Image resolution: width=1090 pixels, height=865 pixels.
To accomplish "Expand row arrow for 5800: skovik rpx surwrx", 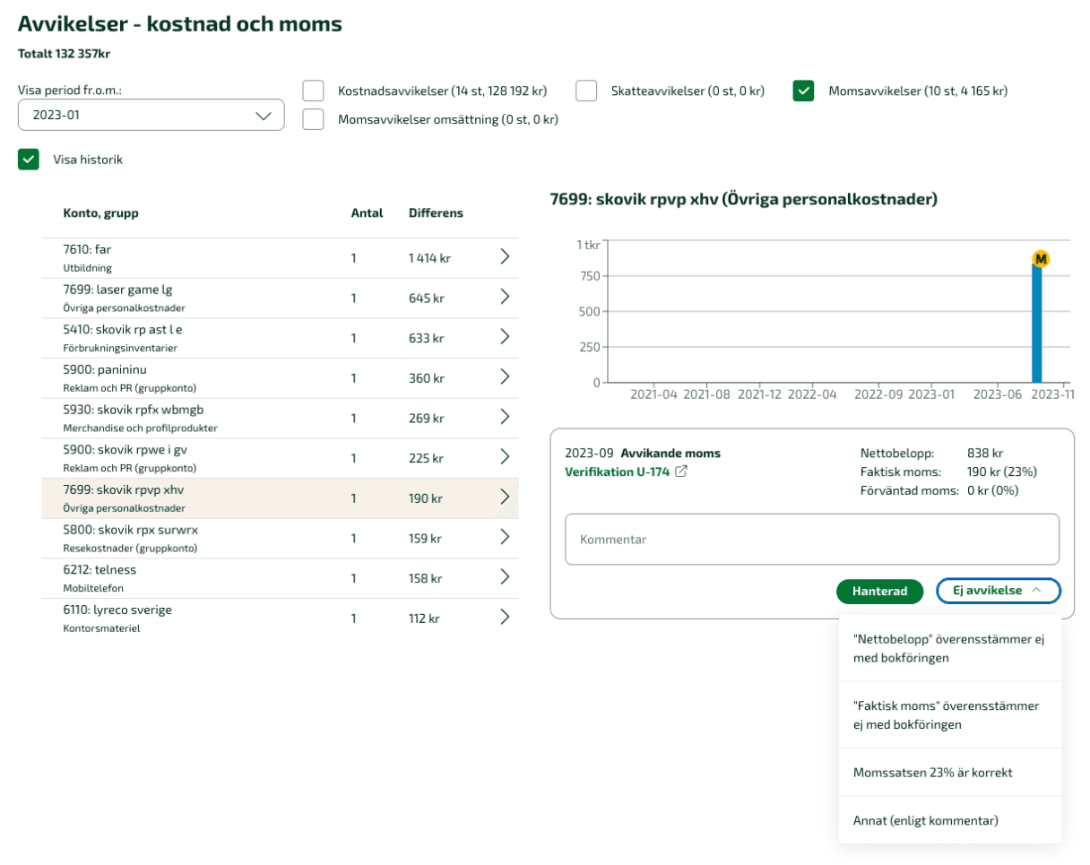I will 505,537.
